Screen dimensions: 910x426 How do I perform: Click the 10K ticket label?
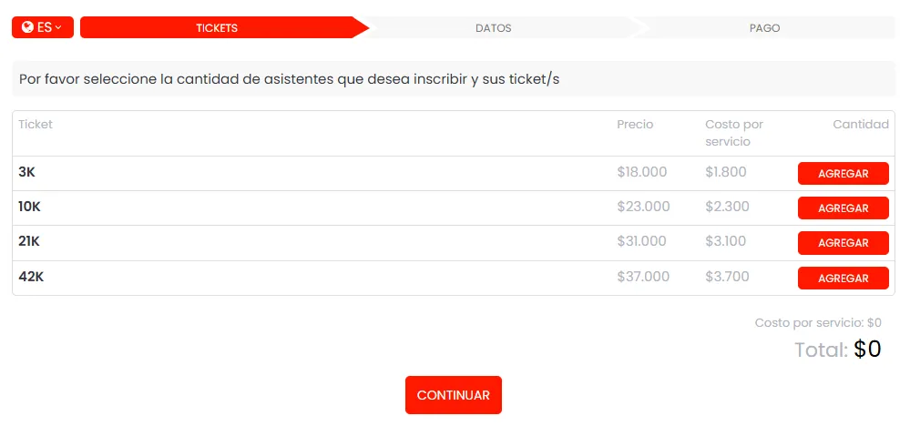click(29, 207)
